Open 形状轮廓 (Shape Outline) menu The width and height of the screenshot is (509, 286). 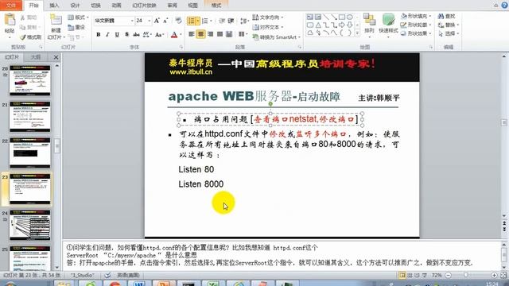pos(416,25)
